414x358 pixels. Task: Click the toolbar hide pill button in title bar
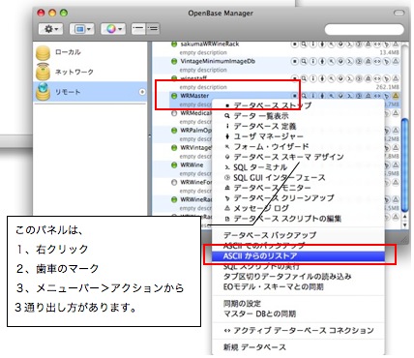click(x=399, y=13)
